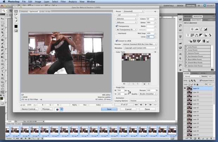
Task: Toggle Propagate Frame 1 checkbox in Layers panel
Action: 200,80
